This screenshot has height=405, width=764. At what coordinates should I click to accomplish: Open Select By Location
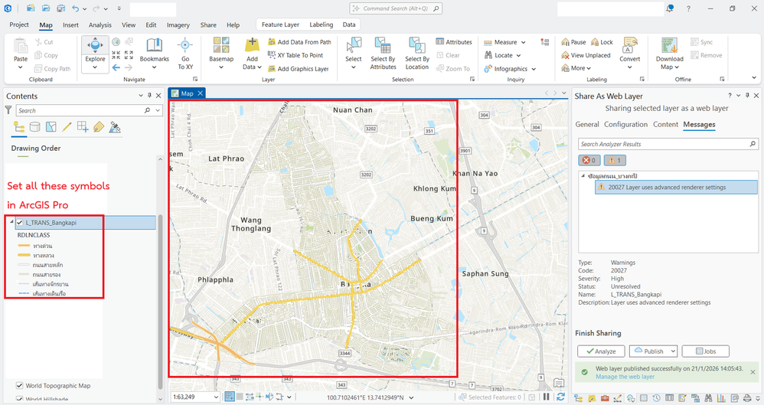[x=417, y=54]
